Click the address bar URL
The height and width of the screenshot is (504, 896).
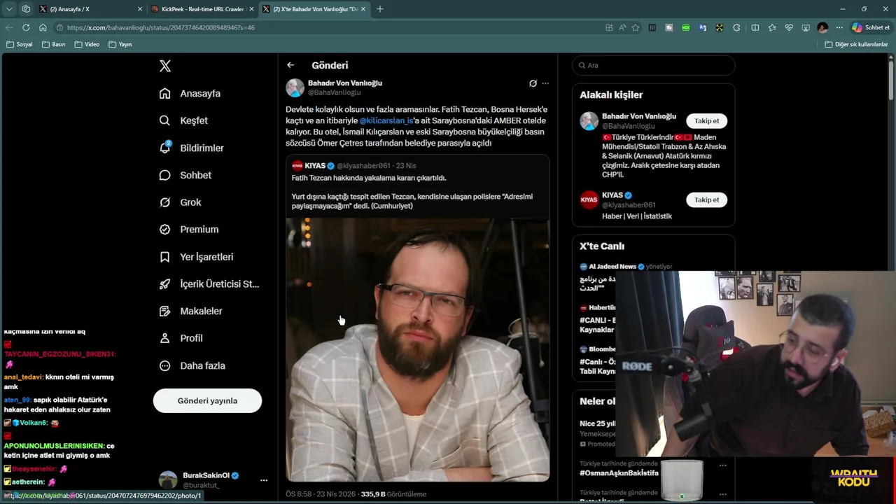161,27
